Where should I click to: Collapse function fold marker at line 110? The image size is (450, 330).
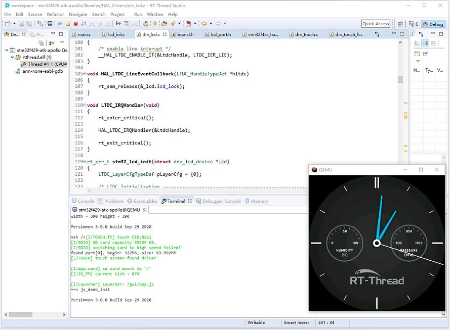pos(85,105)
